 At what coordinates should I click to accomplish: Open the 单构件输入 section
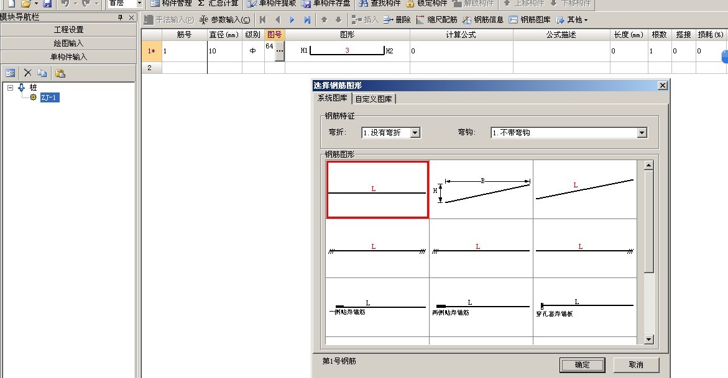point(69,57)
